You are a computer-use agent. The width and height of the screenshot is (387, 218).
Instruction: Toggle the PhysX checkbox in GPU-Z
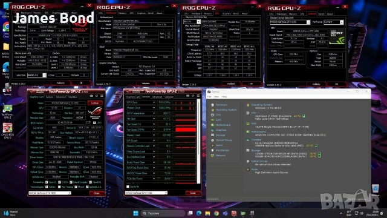click(76, 187)
